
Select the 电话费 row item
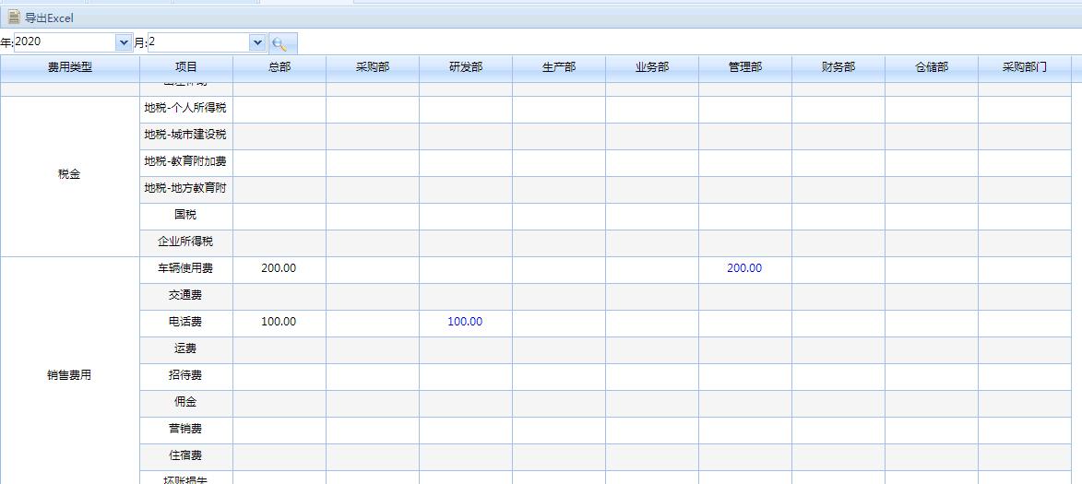click(x=186, y=323)
